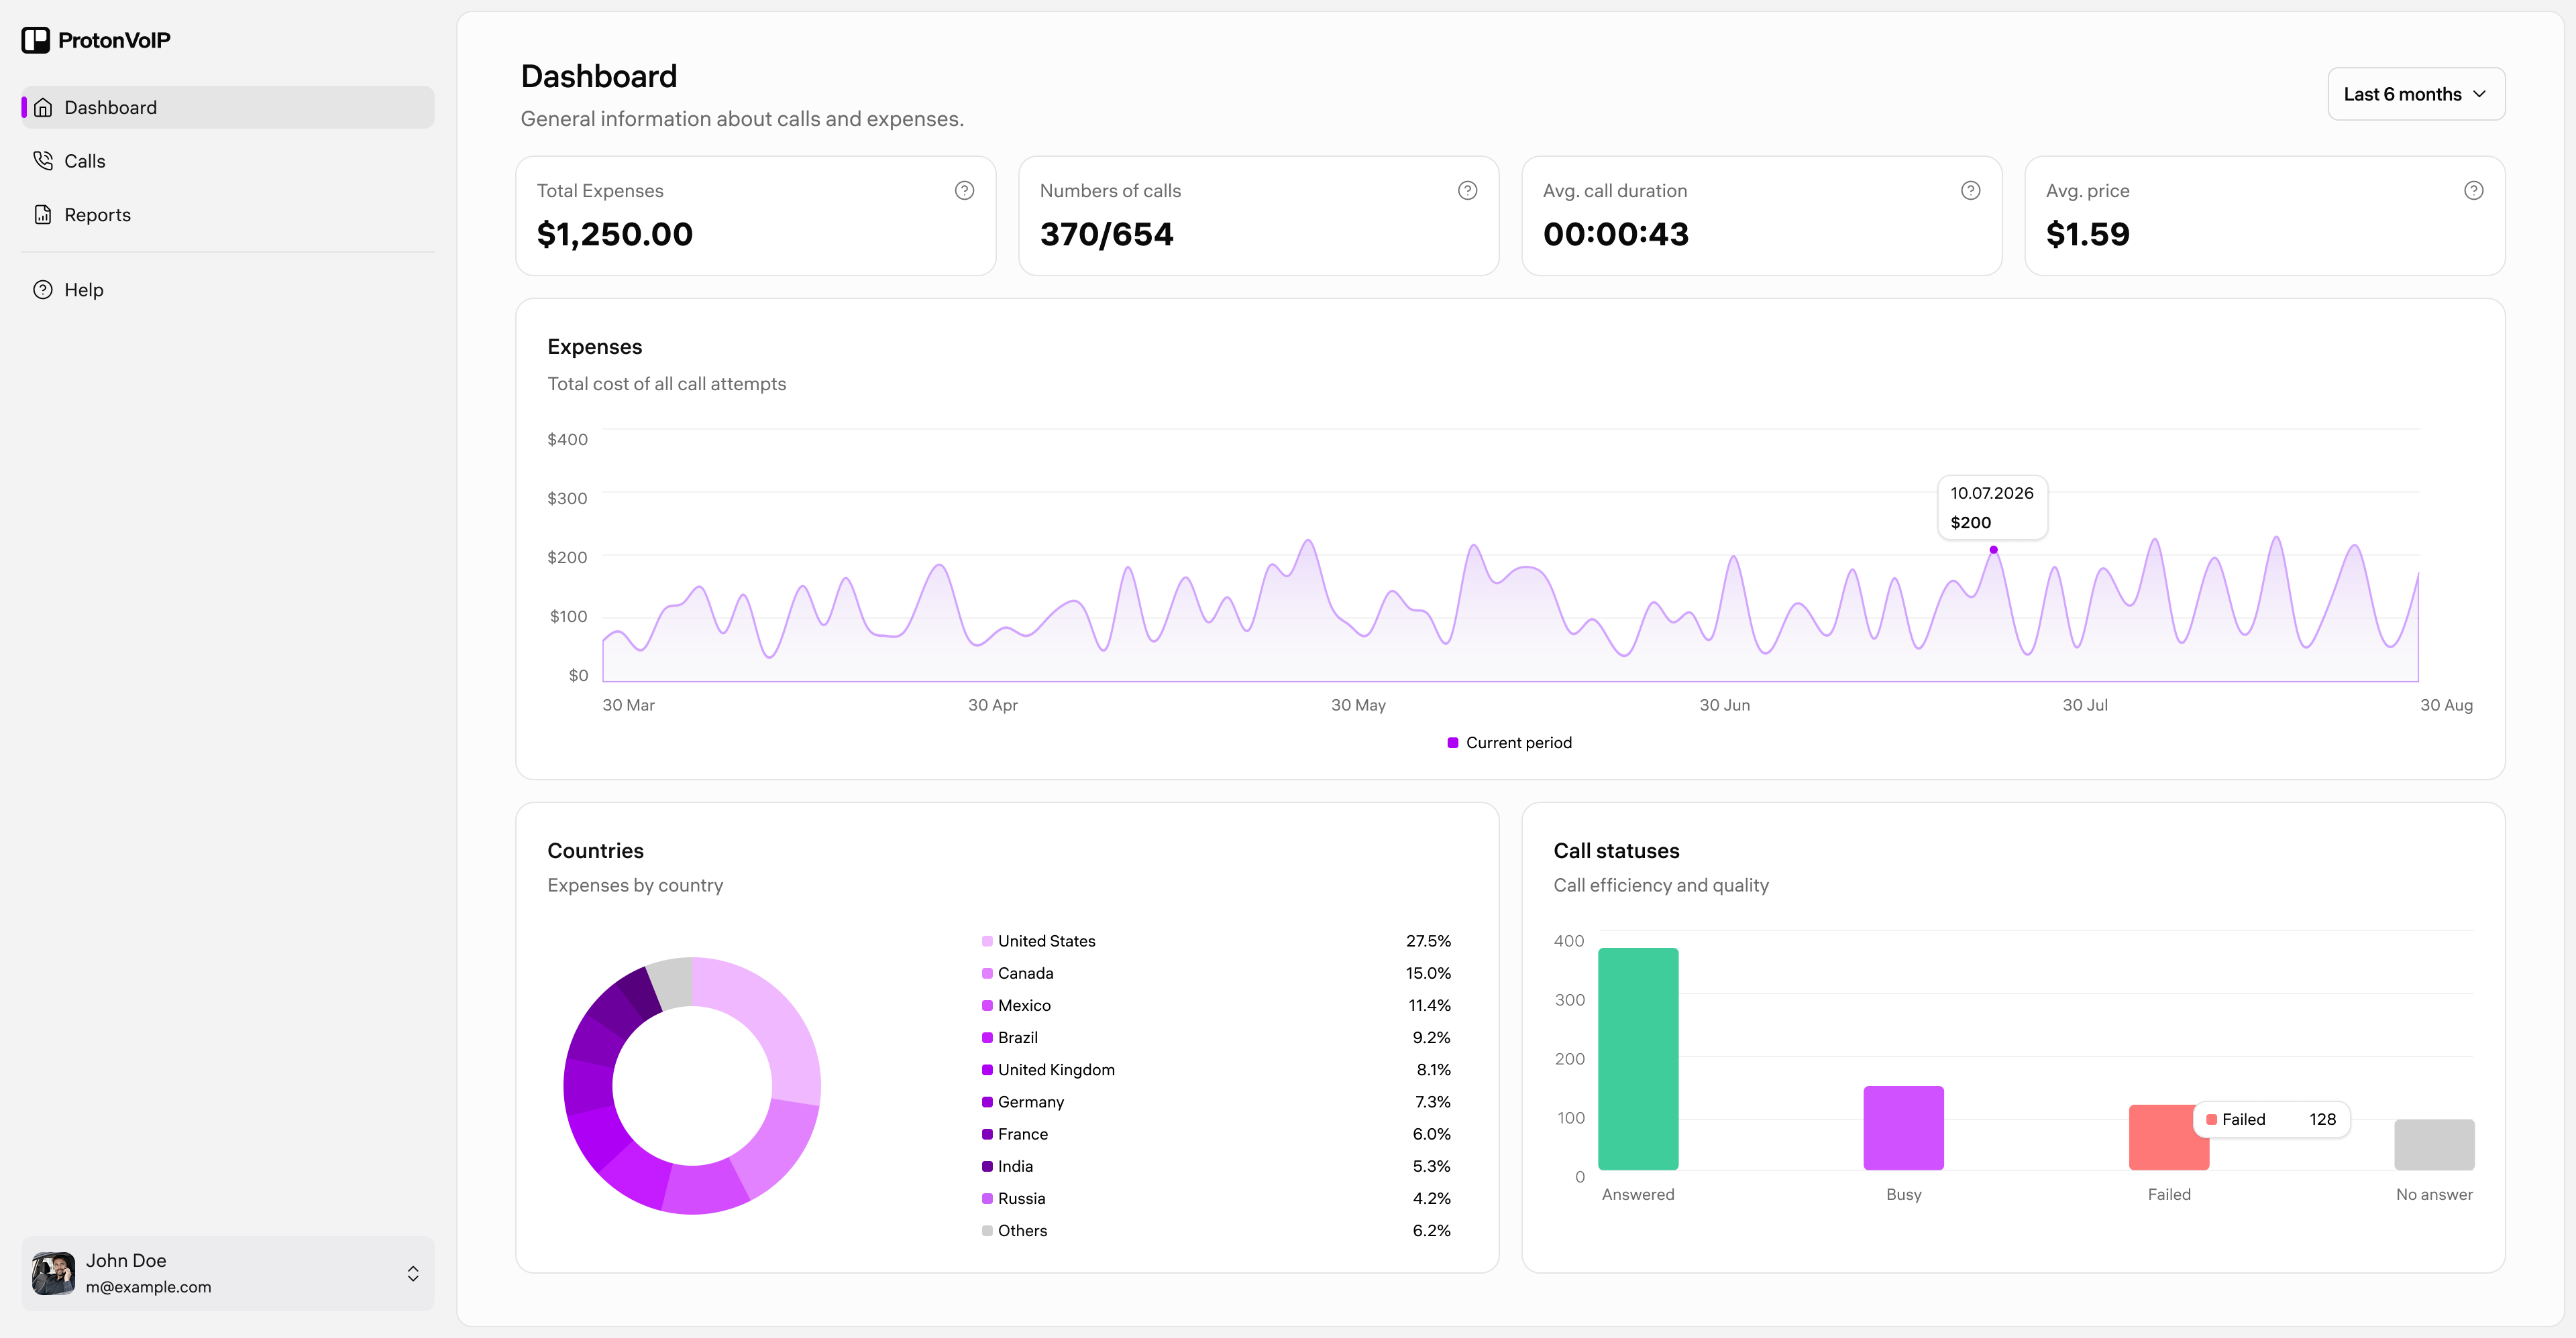Viewport: 2576px width, 1338px height.
Task: Open the Last 6 months period dropdown
Action: 2415,94
